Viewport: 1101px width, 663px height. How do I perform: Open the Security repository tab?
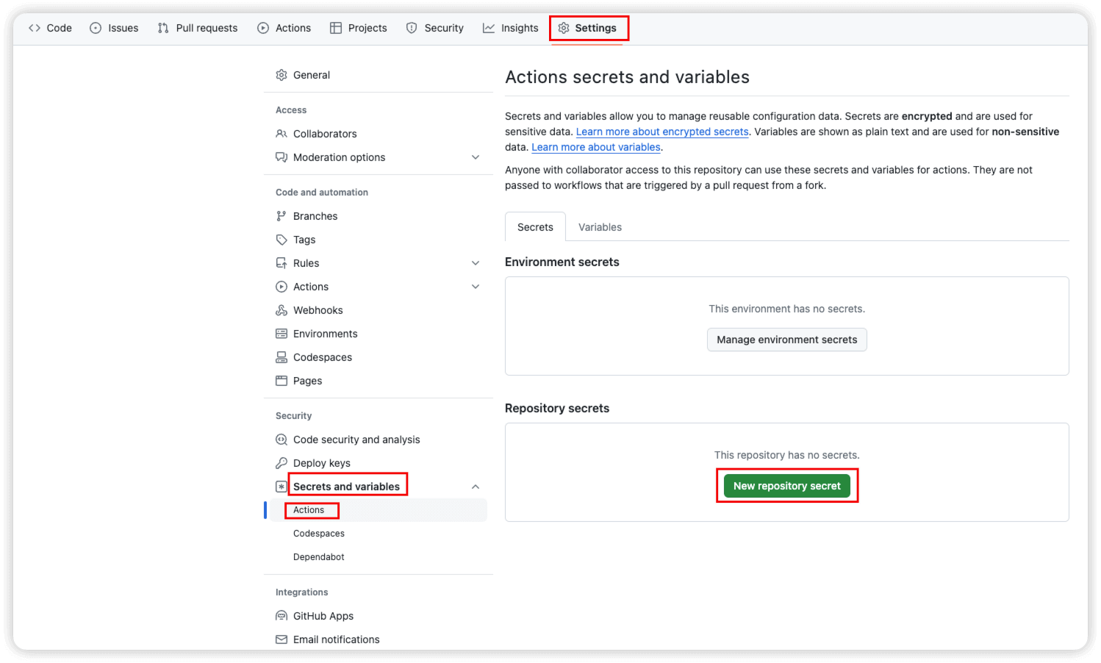[434, 28]
